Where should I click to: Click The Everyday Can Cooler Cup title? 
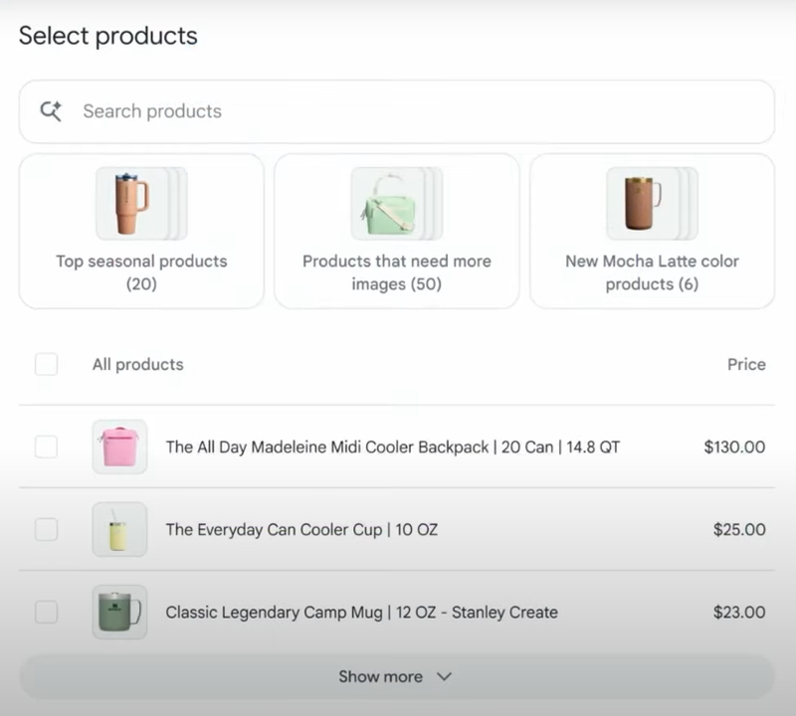[x=301, y=529]
